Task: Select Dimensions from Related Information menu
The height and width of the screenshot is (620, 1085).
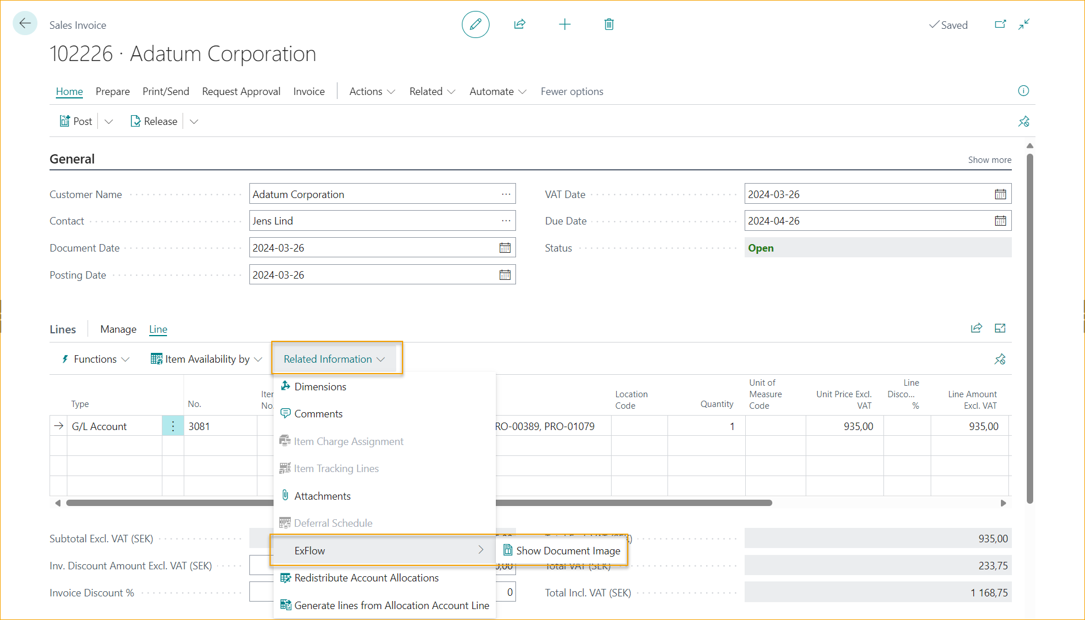Action: pyautogui.click(x=320, y=387)
